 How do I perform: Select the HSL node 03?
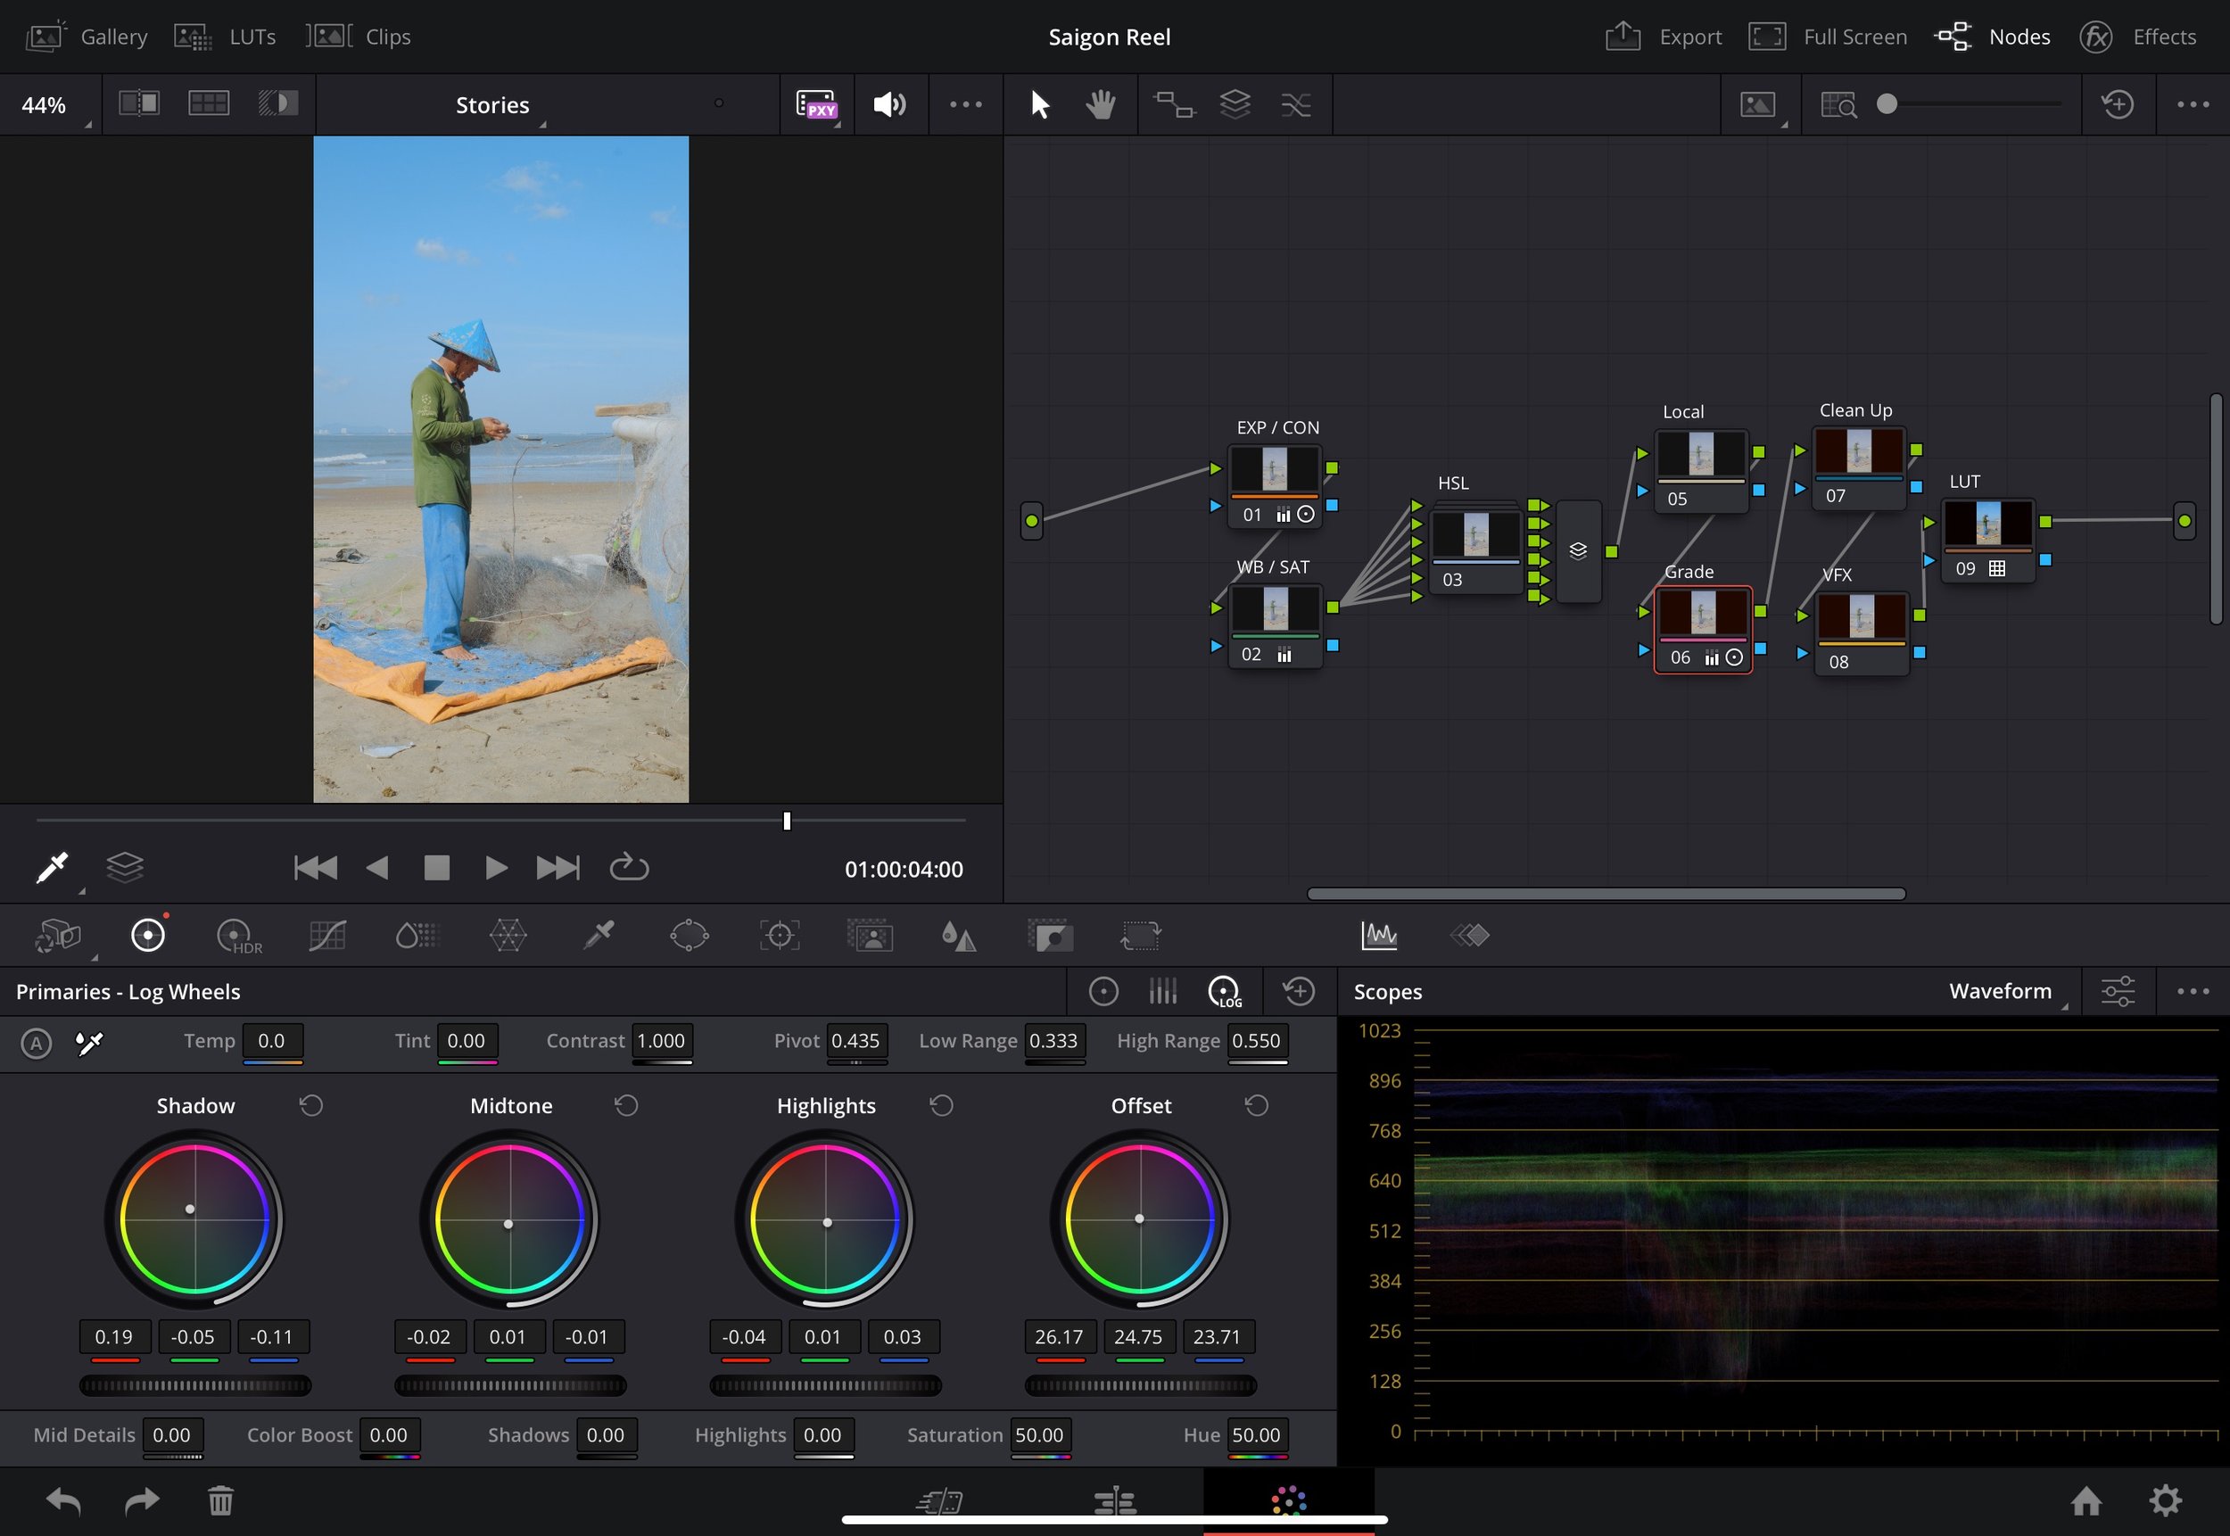(1475, 549)
